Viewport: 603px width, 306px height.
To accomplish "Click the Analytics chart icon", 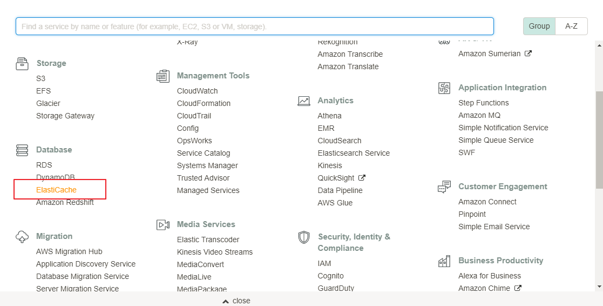I will tap(304, 101).
